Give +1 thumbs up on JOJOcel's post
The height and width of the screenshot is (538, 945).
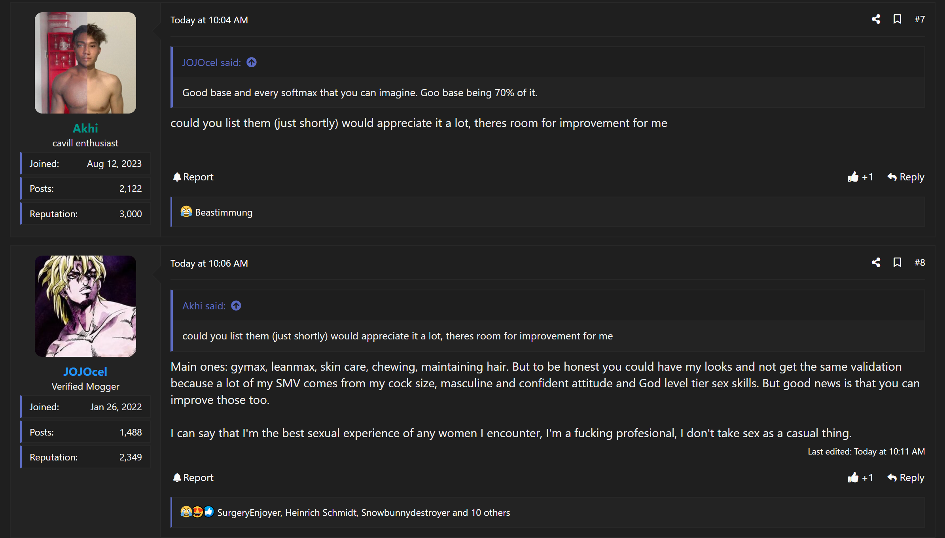(x=860, y=477)
